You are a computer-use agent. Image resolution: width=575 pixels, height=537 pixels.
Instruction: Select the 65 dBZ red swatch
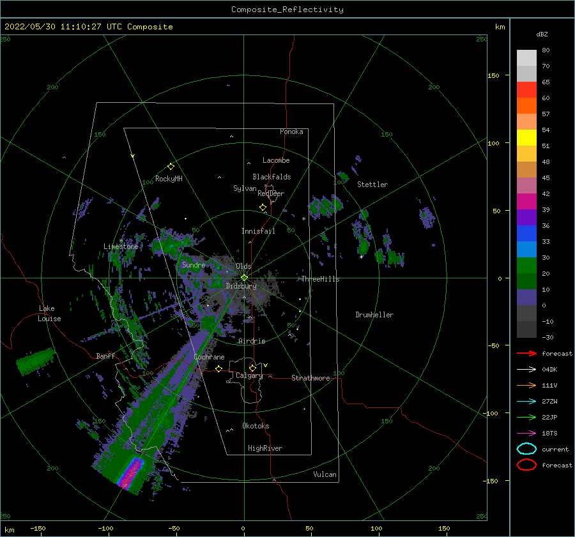click(526, 89)
